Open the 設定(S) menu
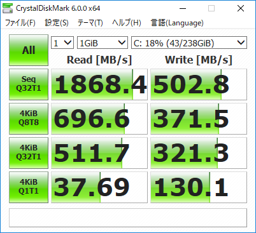 click(x=57, y=23)
